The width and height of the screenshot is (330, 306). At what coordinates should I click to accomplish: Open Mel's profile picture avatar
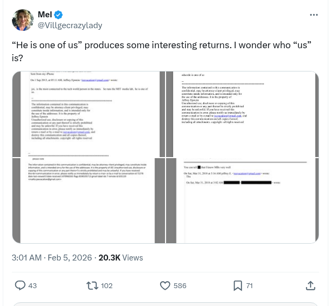click(x=22, y=20)
